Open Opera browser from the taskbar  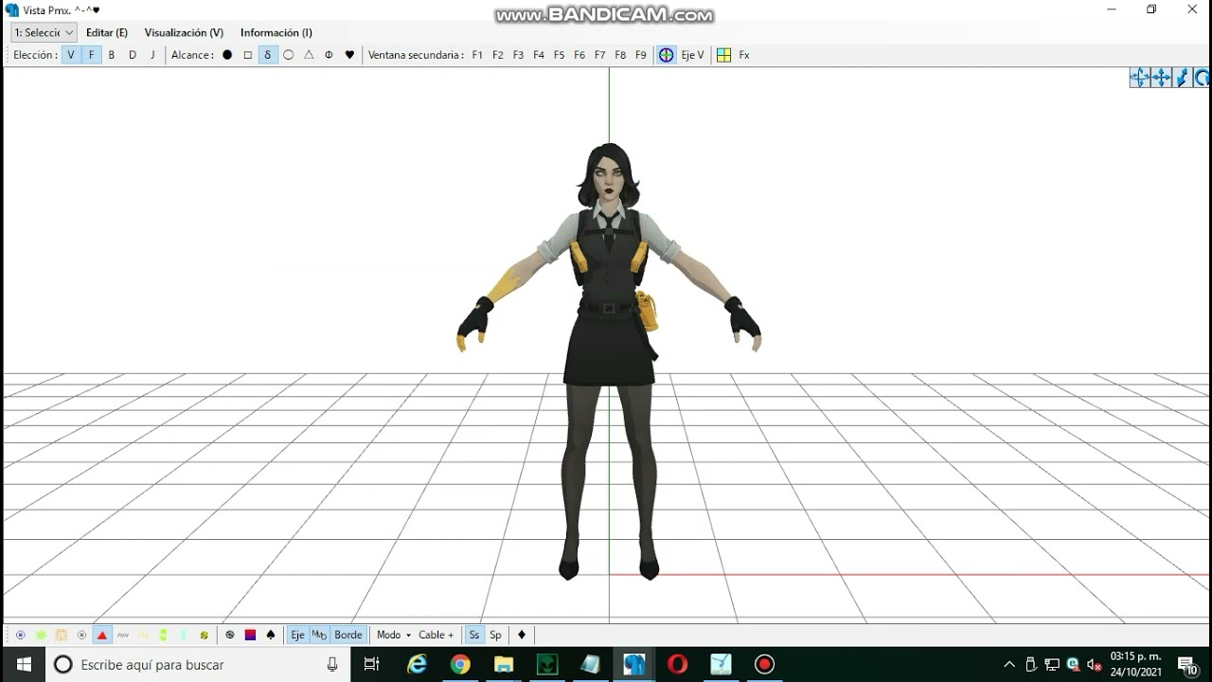click(x=677, y=665)
